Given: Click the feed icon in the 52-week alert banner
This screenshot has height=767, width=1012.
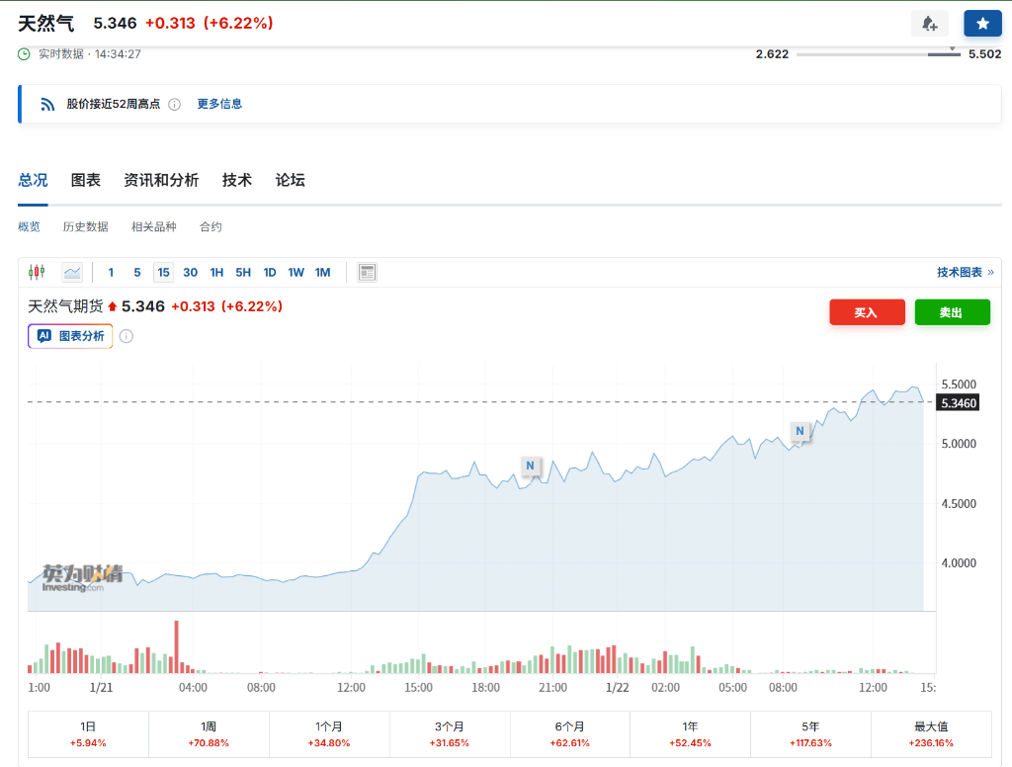Looking at the screenshot, I should point(47,103).
